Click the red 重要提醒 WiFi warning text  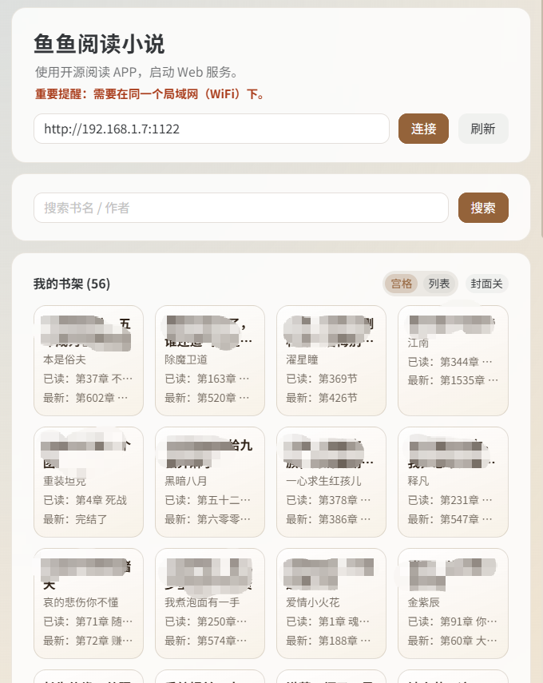[150, 93]
